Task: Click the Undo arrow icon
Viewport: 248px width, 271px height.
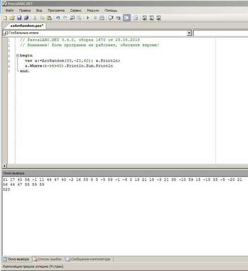Action: click(x=58, y=18)
